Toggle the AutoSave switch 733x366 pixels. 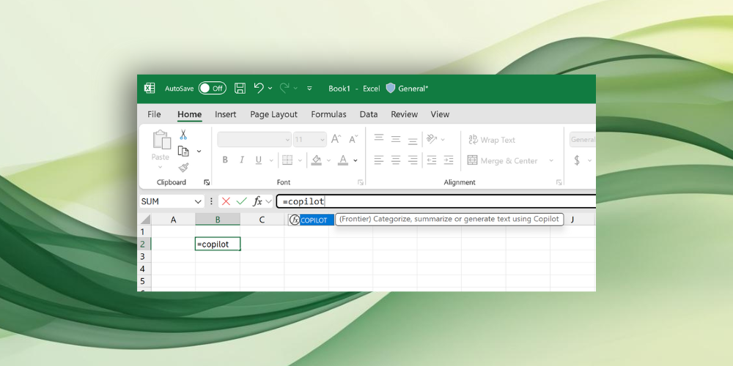coord(213,89)
